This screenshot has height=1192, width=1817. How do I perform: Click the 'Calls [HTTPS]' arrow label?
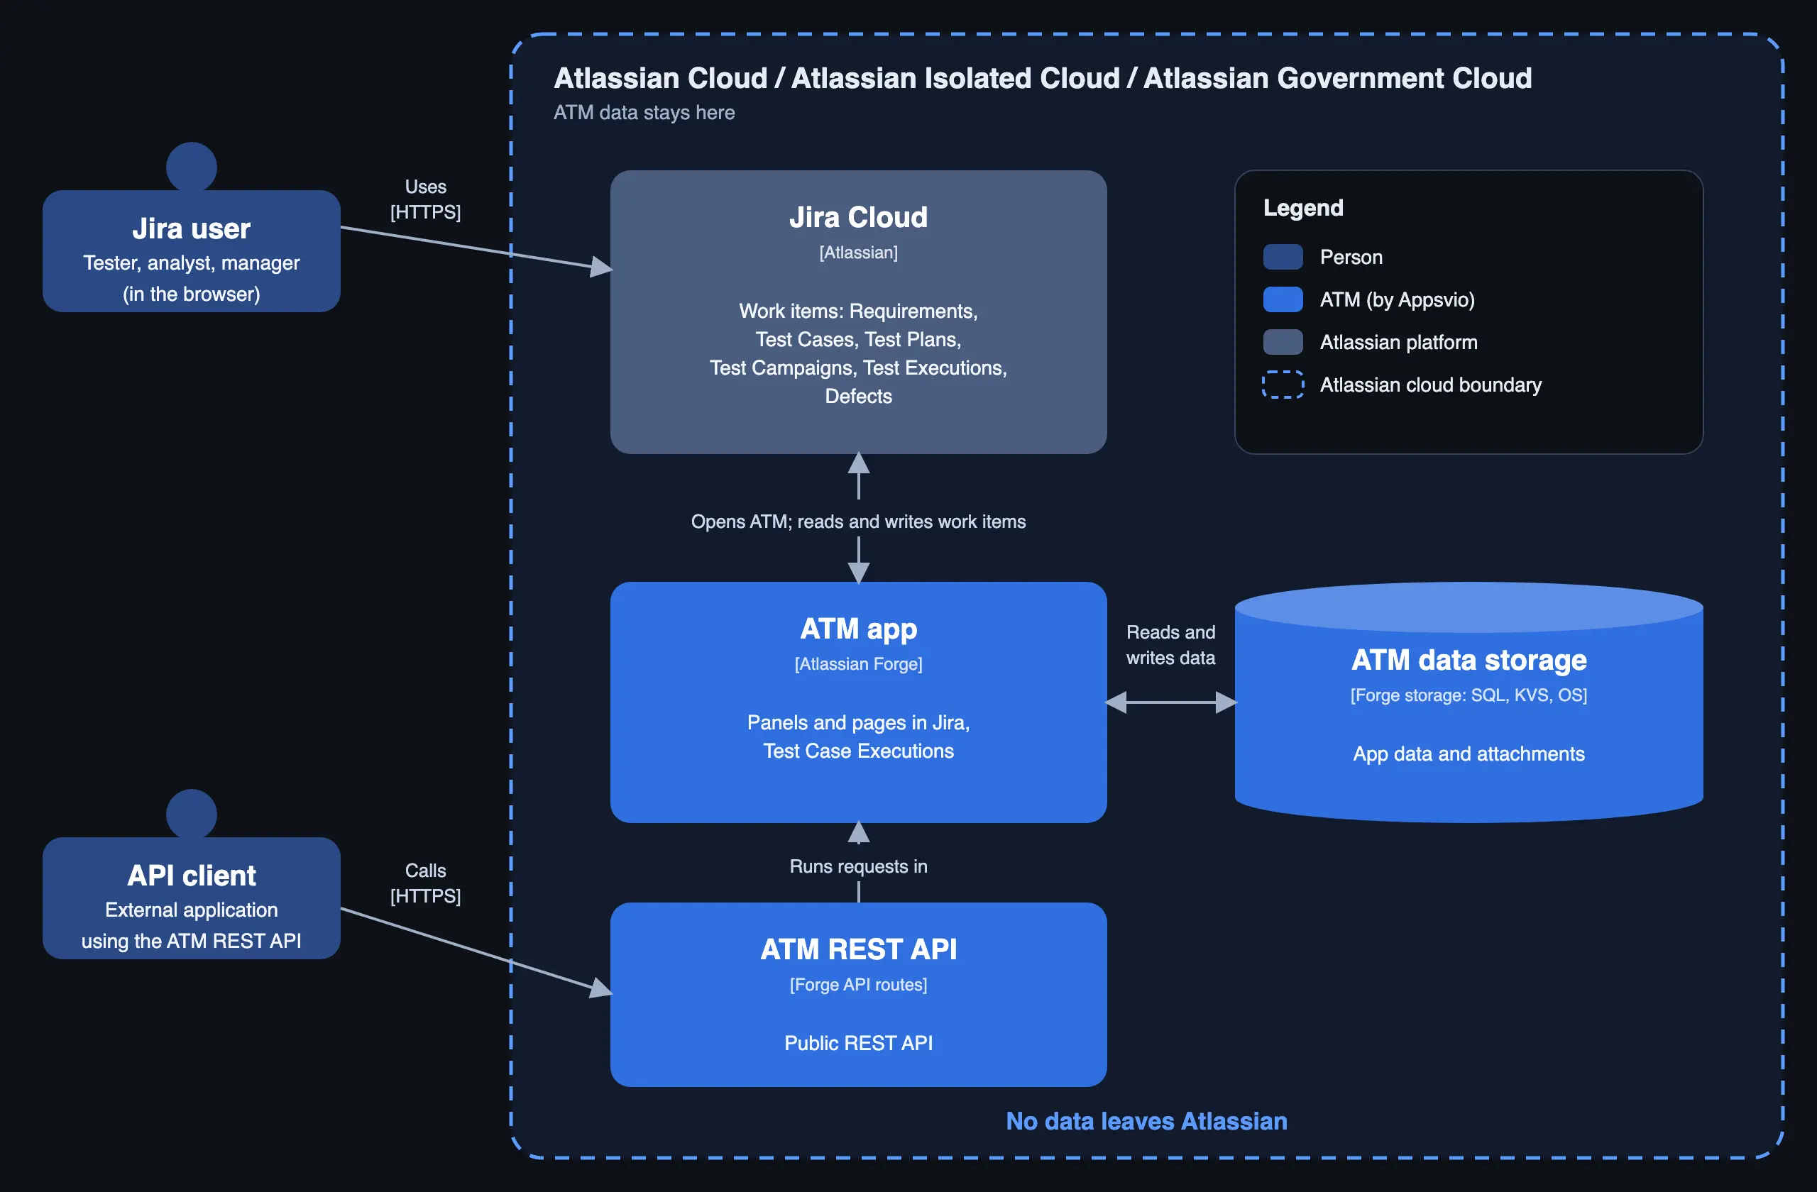(x=425, y=883)
